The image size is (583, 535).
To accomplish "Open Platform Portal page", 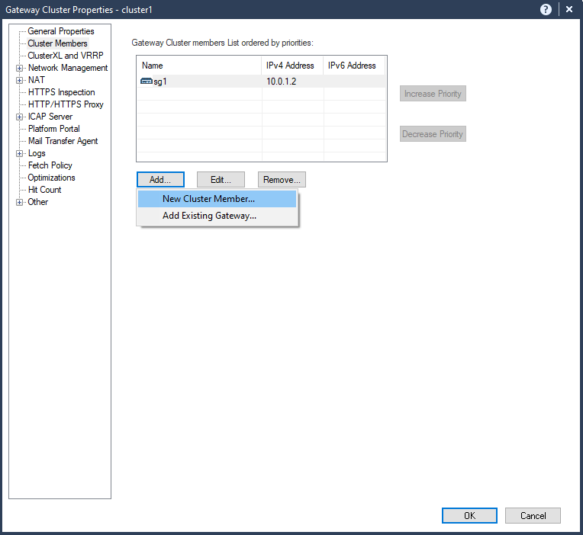I will click(54, 129).
